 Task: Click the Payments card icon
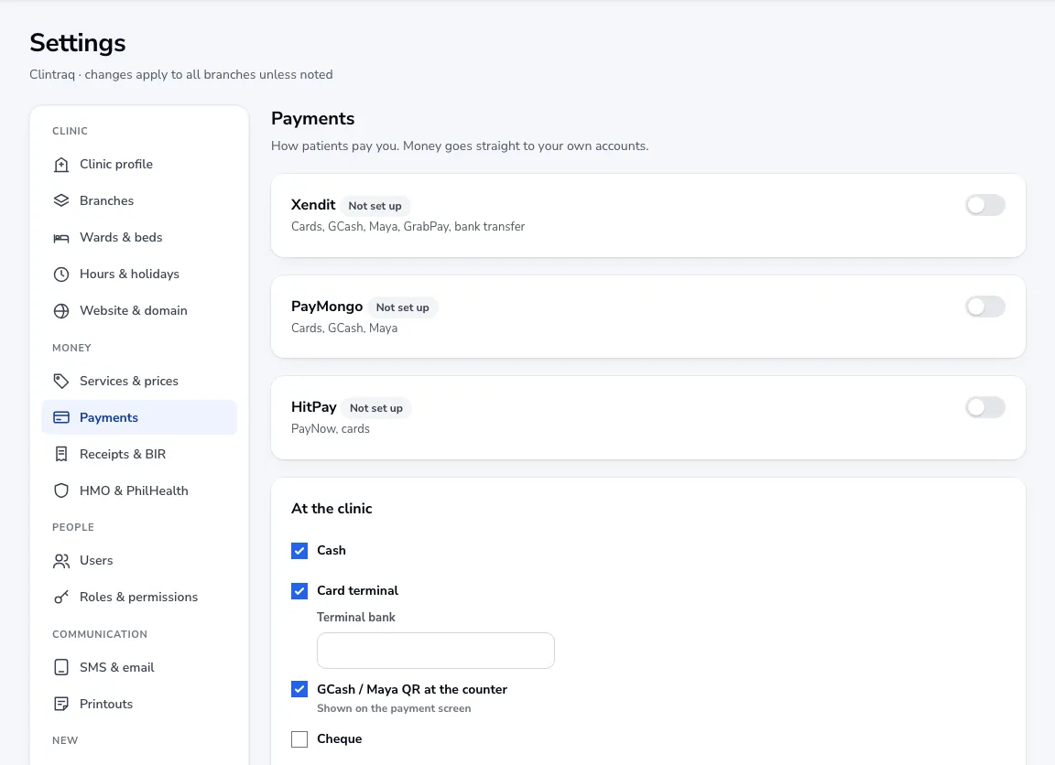(x=61, y=417)
